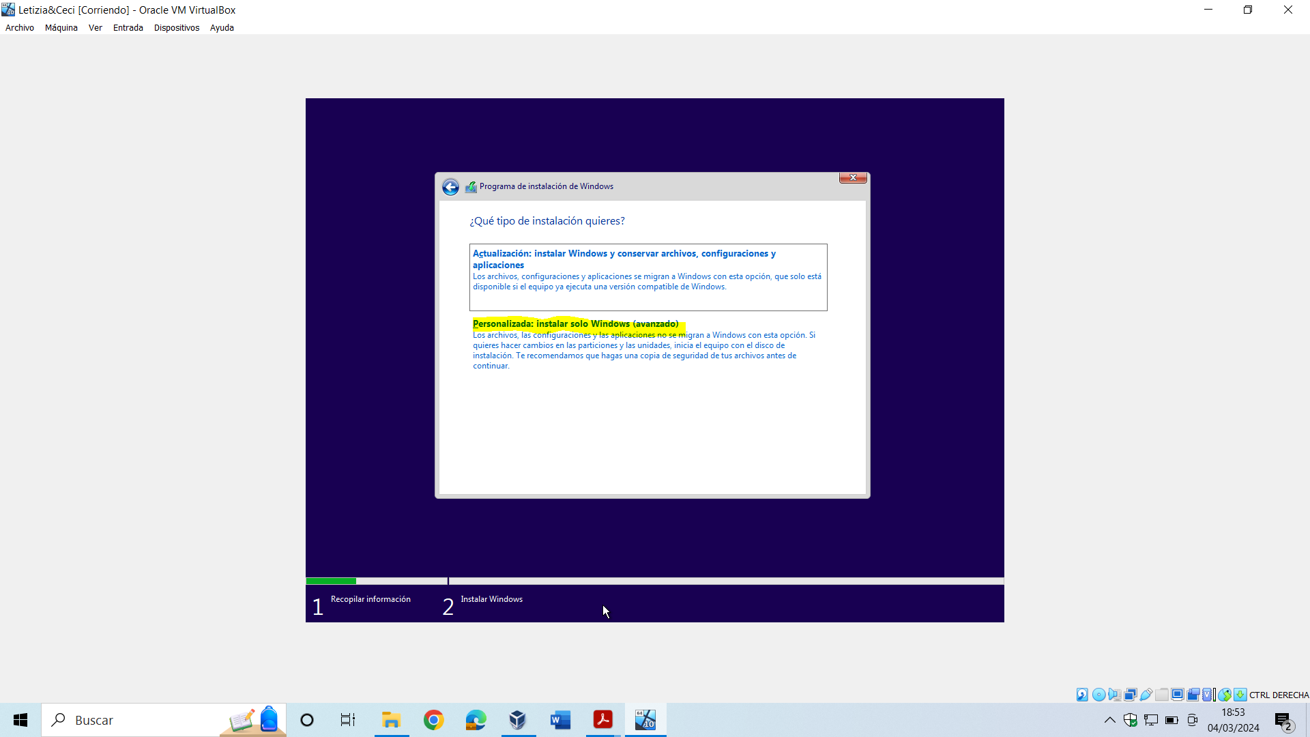Choose Personalizada: instalar solo Windows (avanzado)
The image size is (1310, 737).
click(x=575, y=323)
